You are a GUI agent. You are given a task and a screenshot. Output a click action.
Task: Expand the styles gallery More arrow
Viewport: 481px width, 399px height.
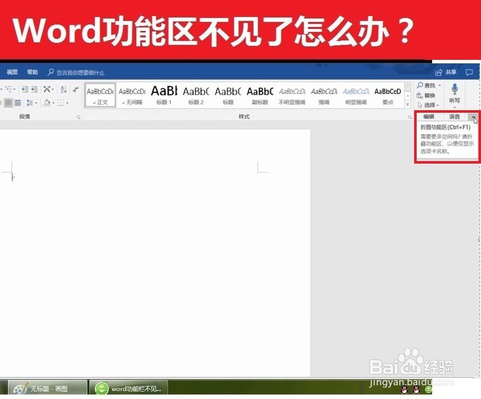(408, 104)
